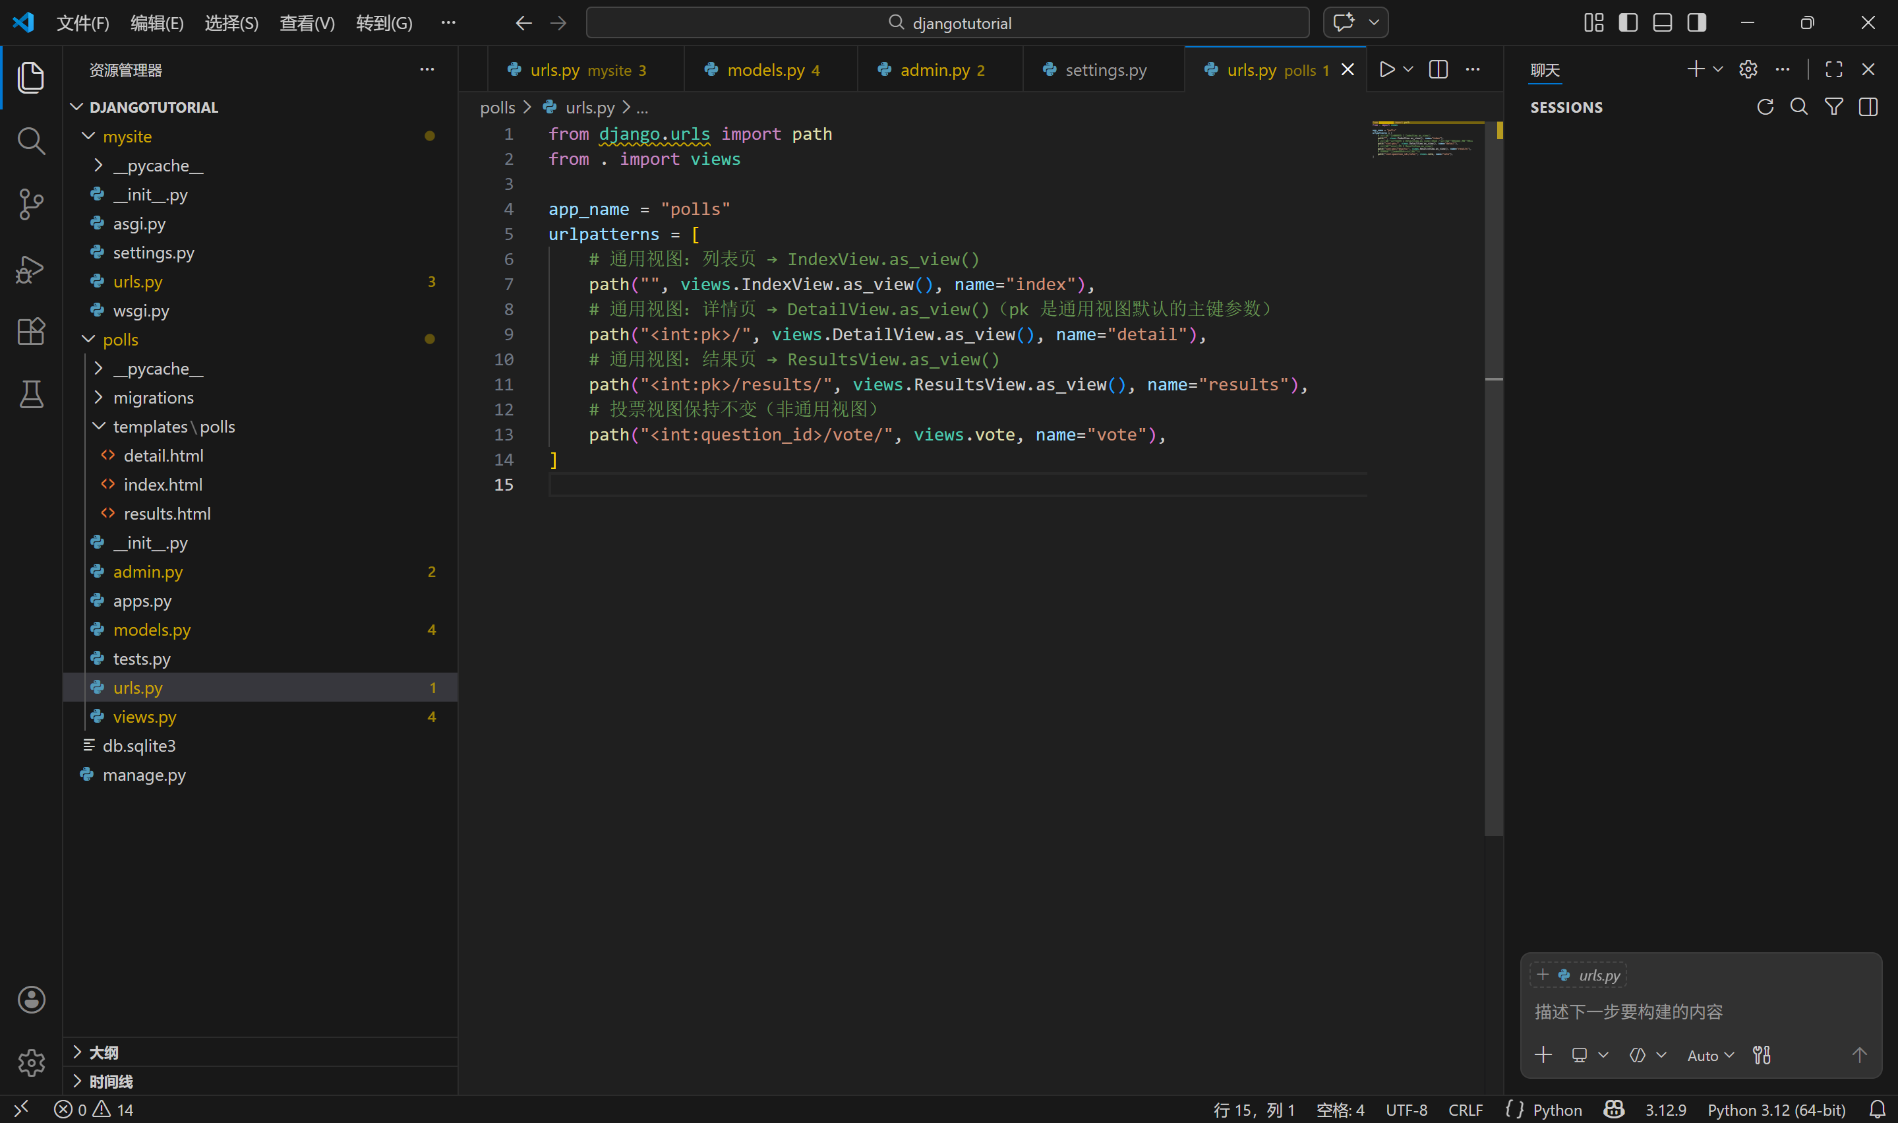1898x1123 pixels.
Task: Click the CRLF line ending indicator
Action: coord(1466,1109)
